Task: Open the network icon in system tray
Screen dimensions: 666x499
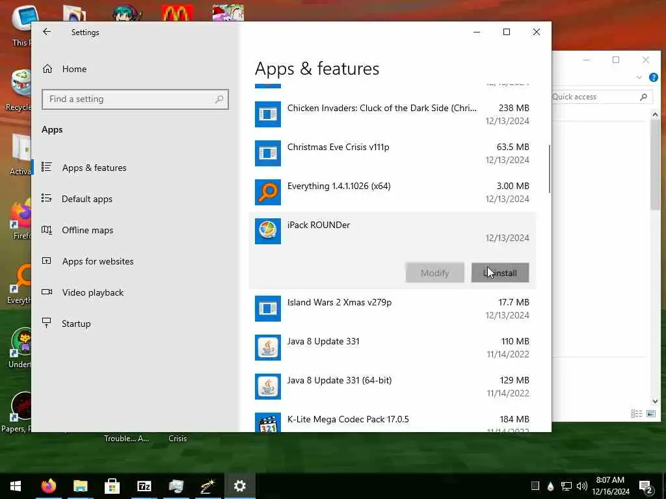Action: (566, 486)
